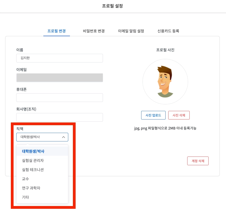Open the 신용카드 등록 tab
Viewport: 226px width, 209px height.
point(168,31)
